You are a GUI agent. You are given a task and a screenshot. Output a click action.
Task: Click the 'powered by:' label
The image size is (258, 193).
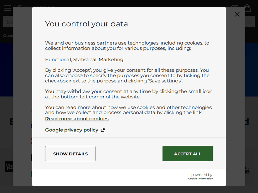(x=202, y=174)
